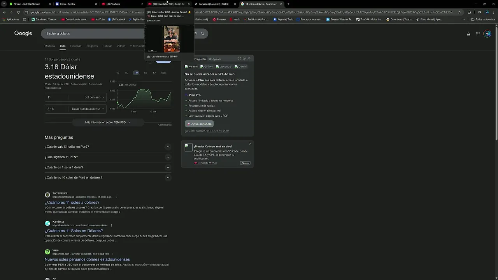This screenshot has height=280, width=498.
Task: Reload the page with browser refresh icon
Action: coord(18,12)
